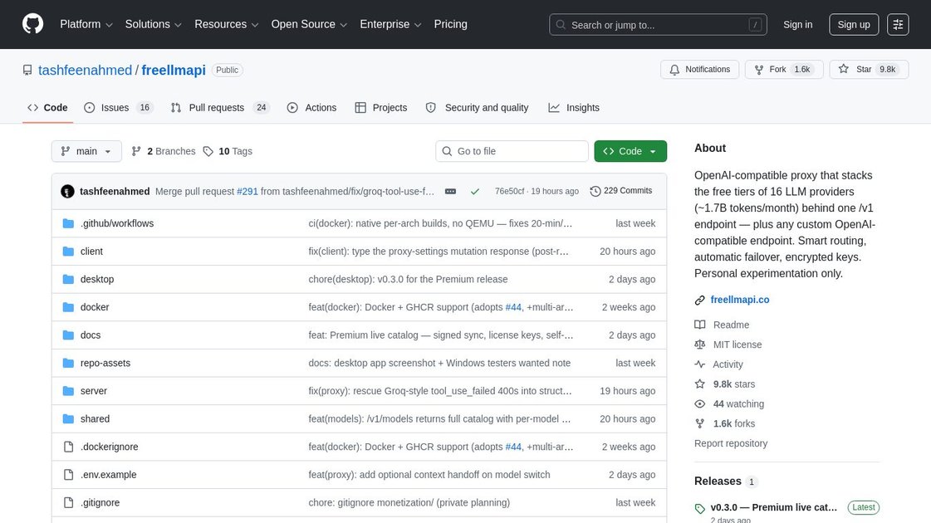Viewport: 931px width, 523px height.
Task: Click the Search or jump to field
Action: 658,24
